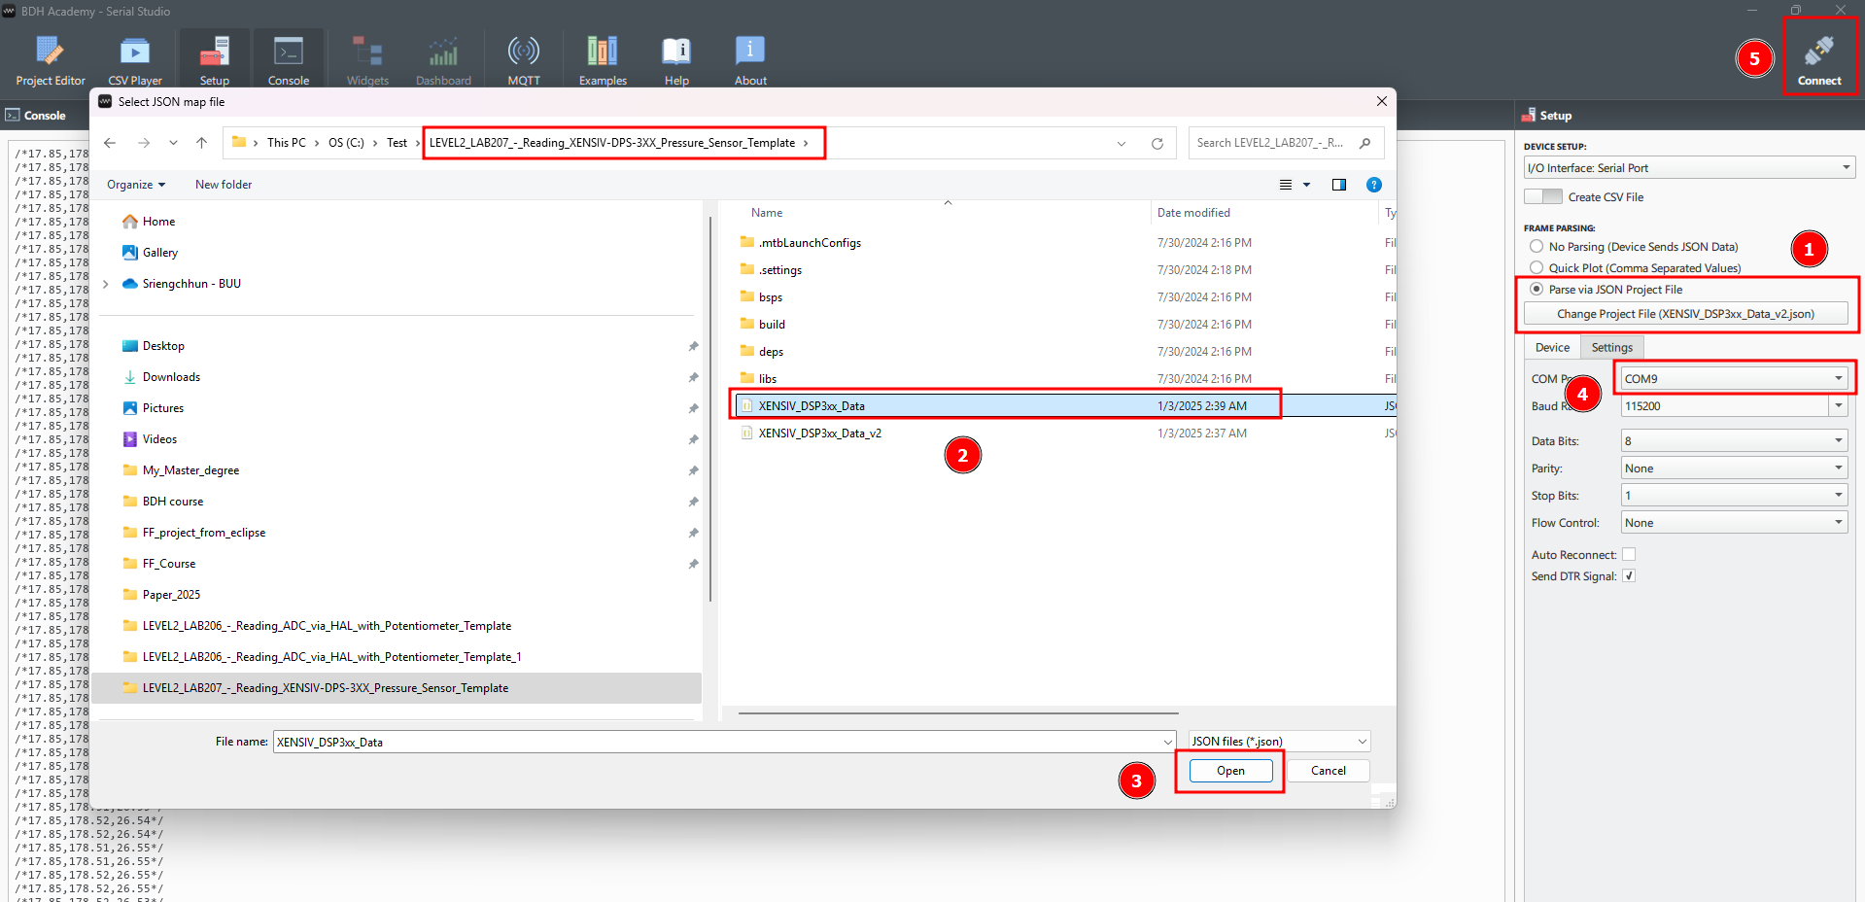
Task: Toggle the preview pane icon
Action: pos(1338,185)
